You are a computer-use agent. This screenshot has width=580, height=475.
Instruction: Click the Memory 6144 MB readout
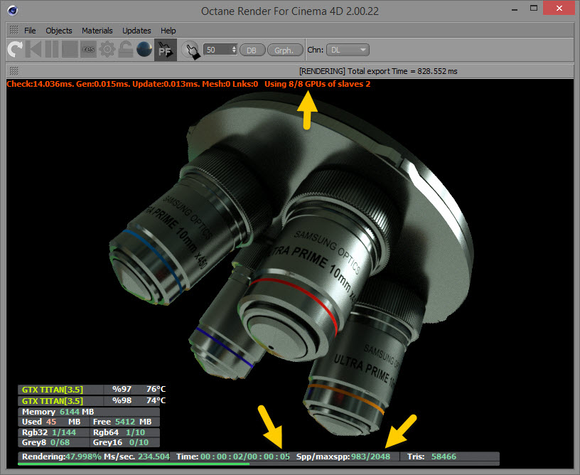point(89,412)
